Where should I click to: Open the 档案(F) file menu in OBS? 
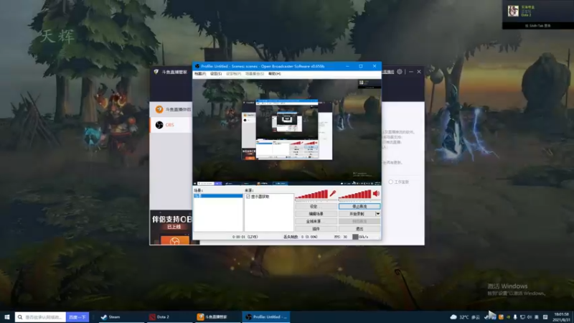point(200,74)
